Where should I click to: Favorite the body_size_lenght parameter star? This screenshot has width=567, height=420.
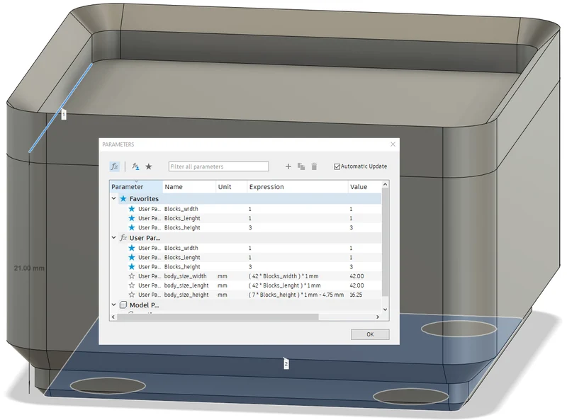[x=132, y=285]
